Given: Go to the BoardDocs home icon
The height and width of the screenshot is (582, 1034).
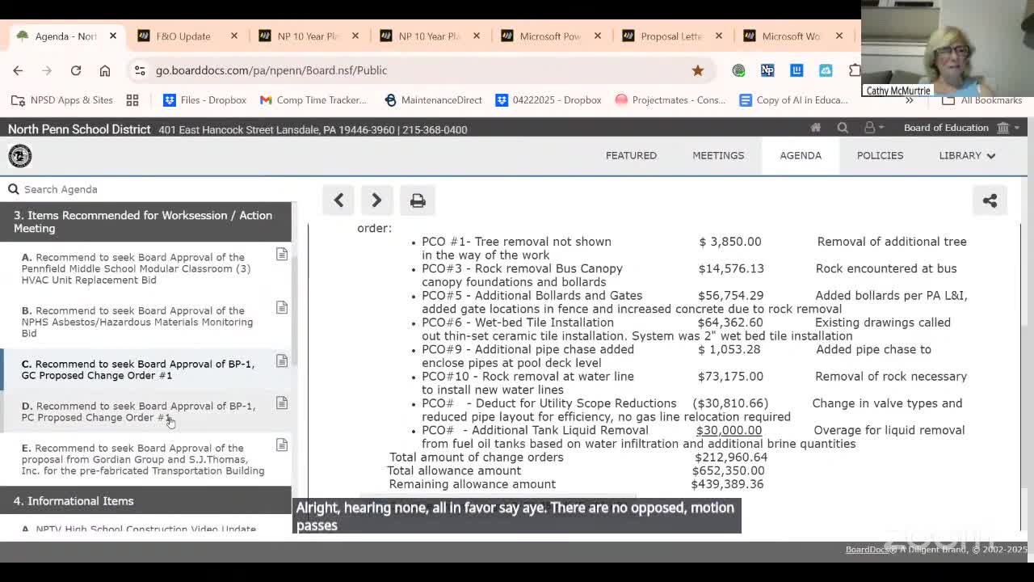Looking at the screenshot, I should pos(816,128).
